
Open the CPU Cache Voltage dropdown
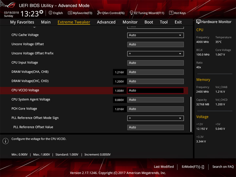pyautogui.click(x=155, y=35)
